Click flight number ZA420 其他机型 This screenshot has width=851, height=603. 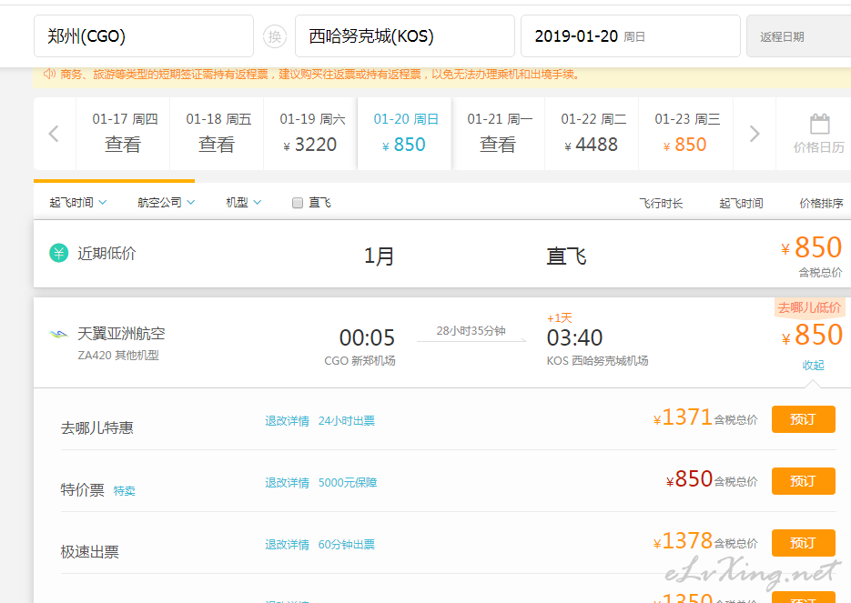click(118, 356)
